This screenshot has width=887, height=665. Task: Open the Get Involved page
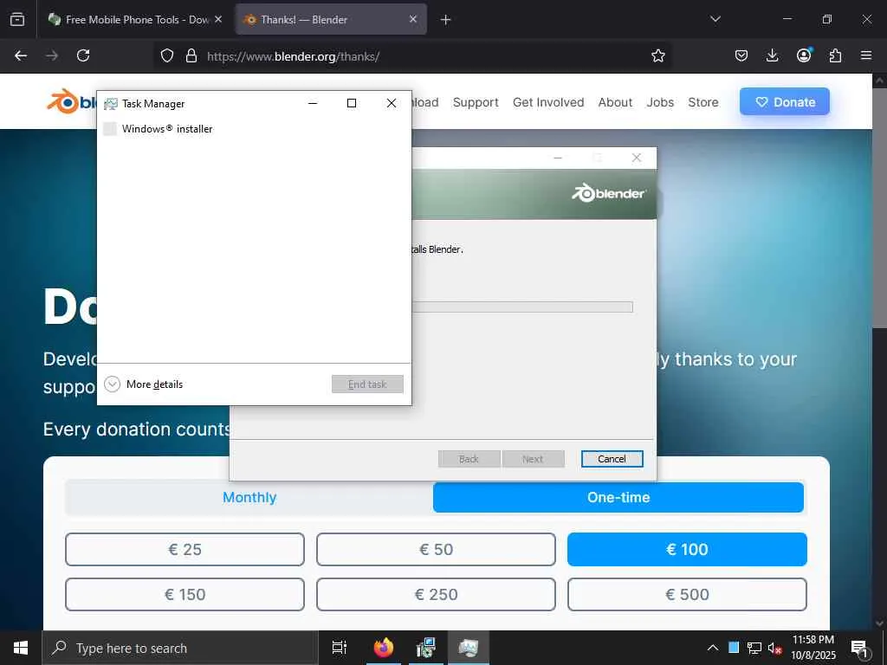(548, 102)
